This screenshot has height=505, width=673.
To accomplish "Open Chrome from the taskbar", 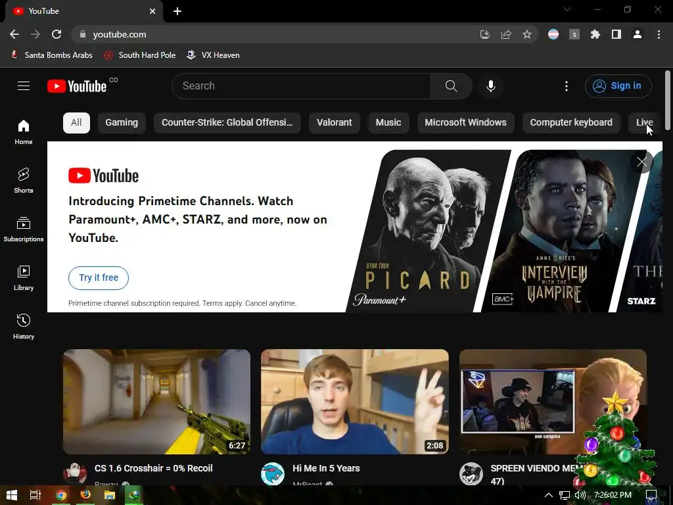I will pos(61,495).
